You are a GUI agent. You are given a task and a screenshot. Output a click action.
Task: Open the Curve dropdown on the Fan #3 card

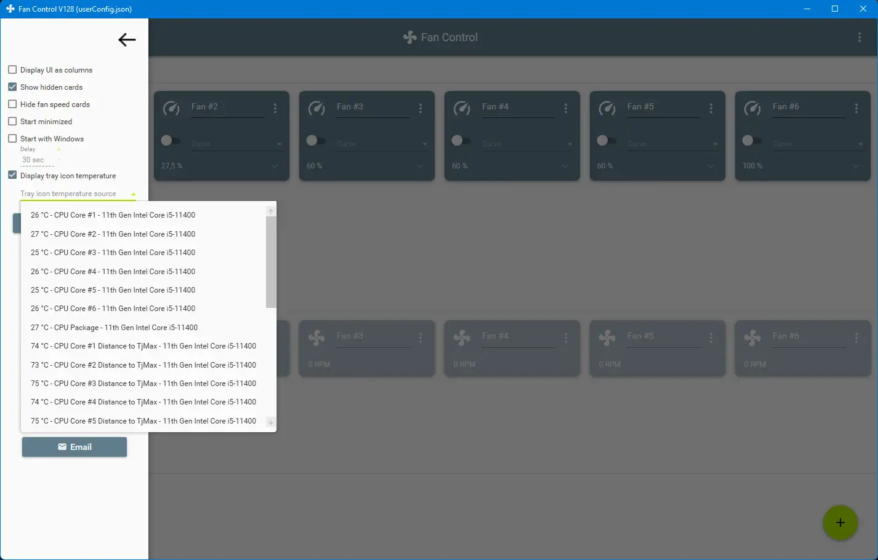point(382,144)
